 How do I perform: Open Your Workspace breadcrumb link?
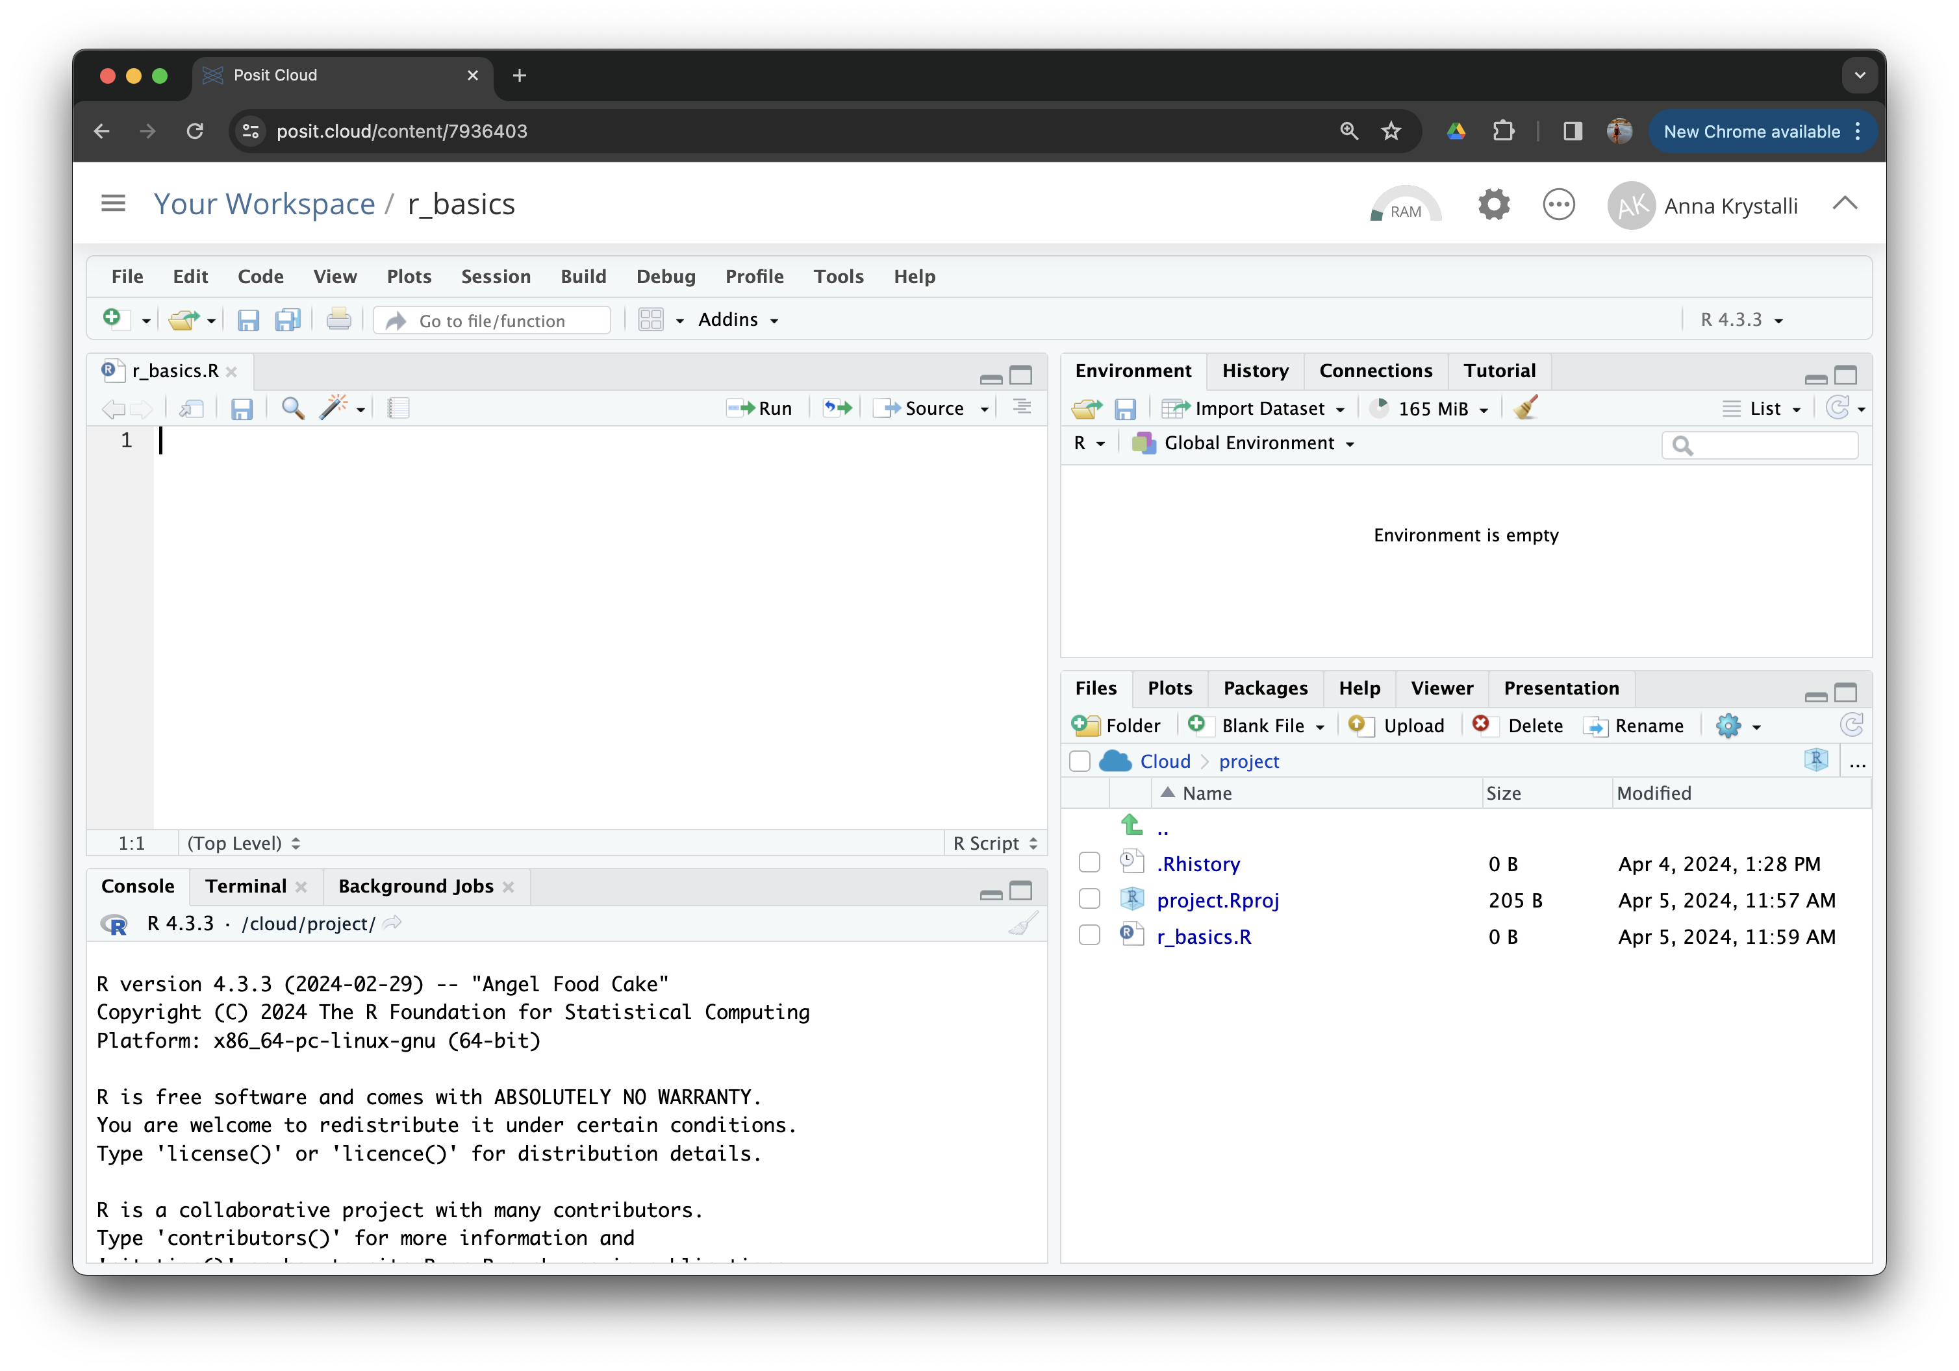pos(264,204)
